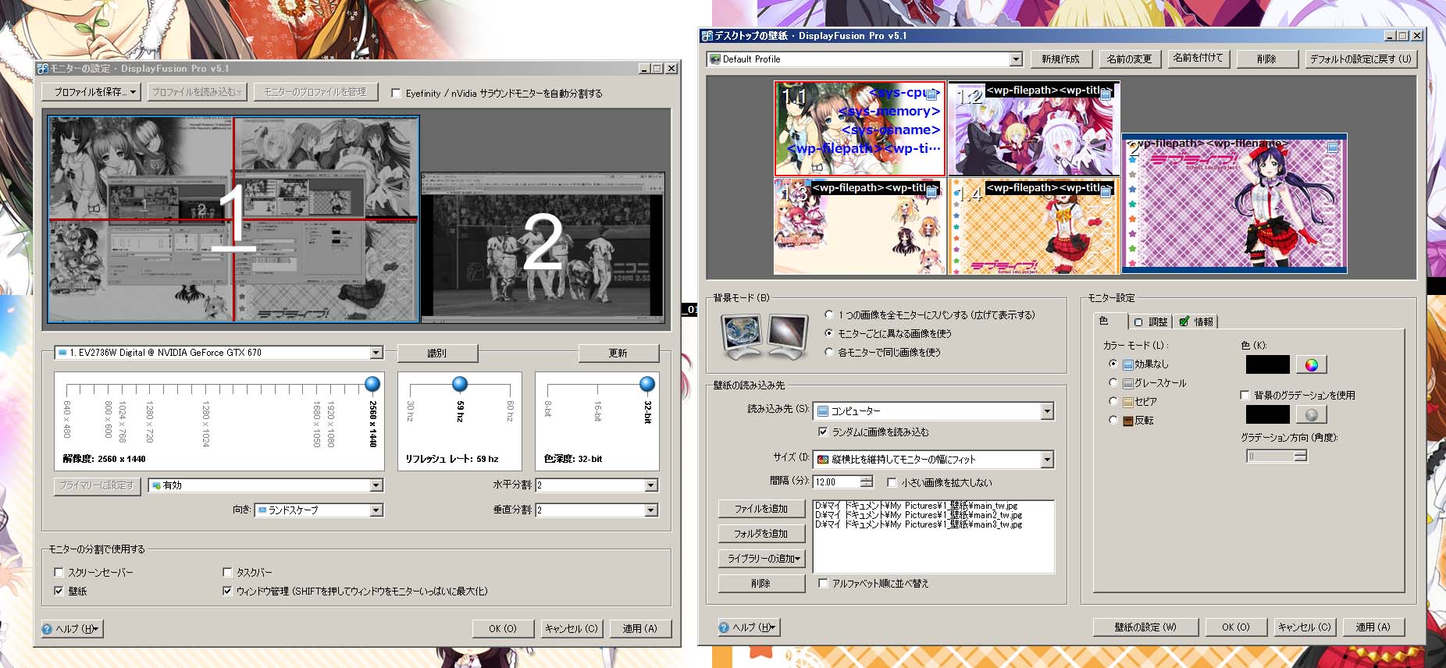Click the black 色 (K) color swatch
The height and width of the screenshot is (668, 1446).
tap(1268, 364)
